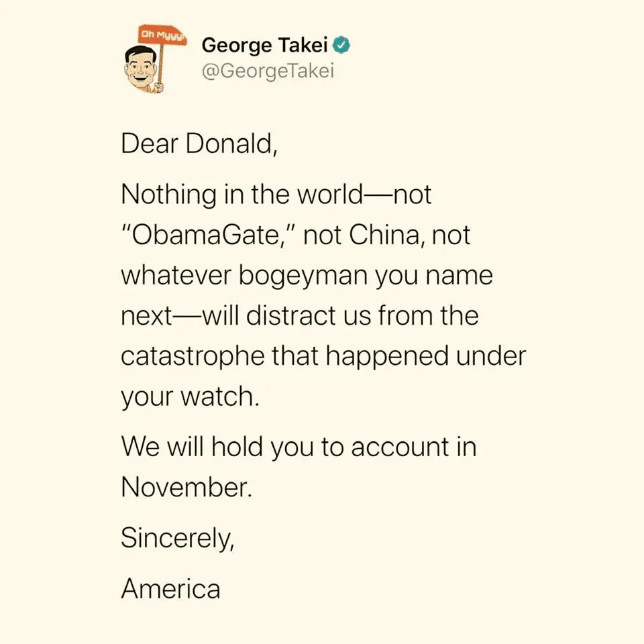Click the word "November."
Viewport: 644px width, 644px height.
(187, 488)
